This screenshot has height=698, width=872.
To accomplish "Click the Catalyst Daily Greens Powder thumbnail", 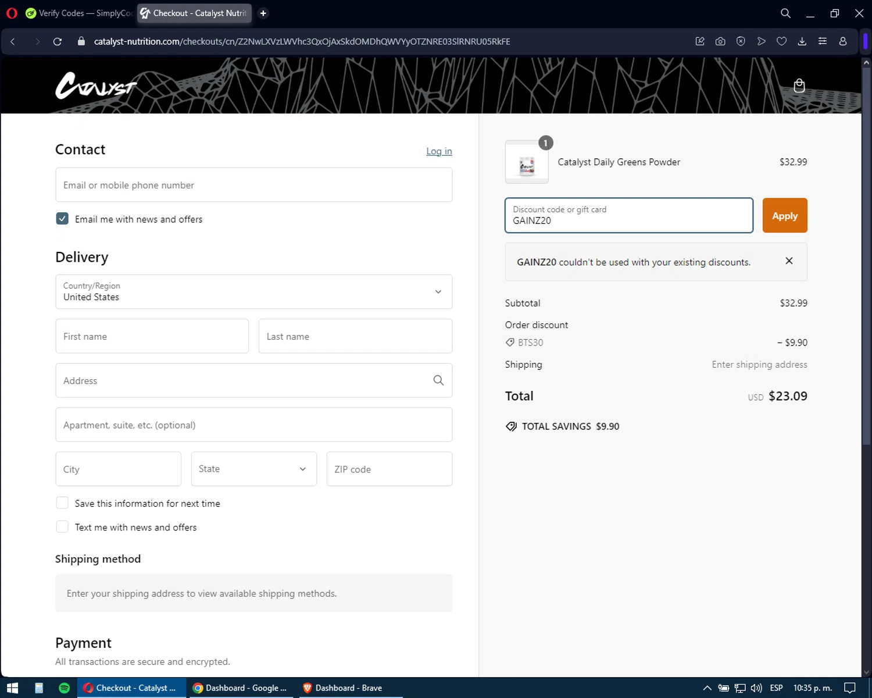I will pos(527,162).
